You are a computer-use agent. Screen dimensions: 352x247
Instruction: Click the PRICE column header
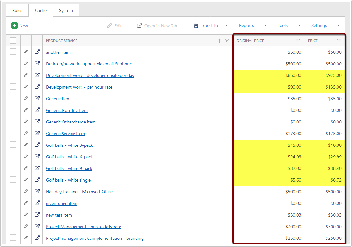313,41
